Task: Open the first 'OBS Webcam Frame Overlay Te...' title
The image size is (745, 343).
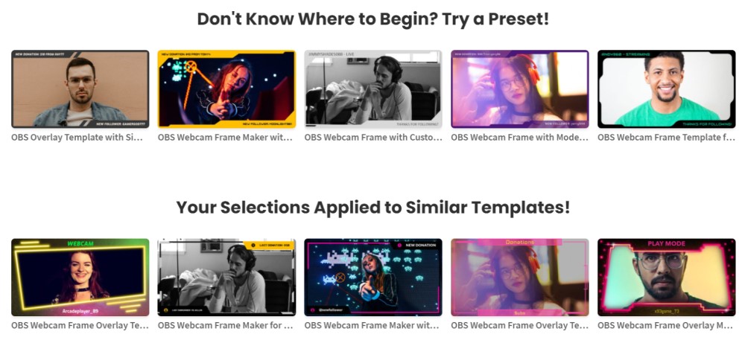Action: tap(80, 326)
